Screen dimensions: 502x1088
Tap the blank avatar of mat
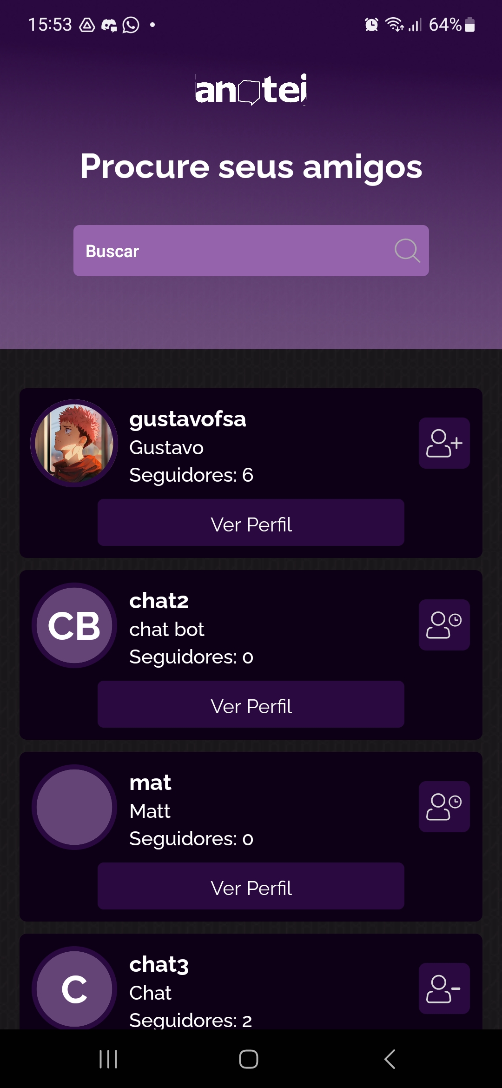pyautogui.click(x=74, y=807)
